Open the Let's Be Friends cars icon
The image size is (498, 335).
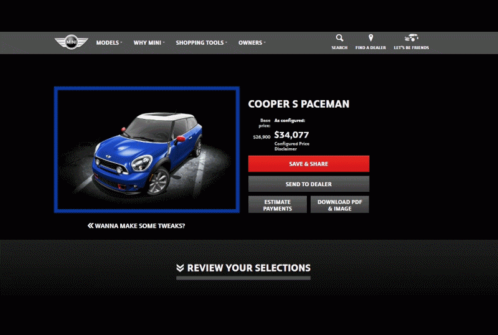point(411,38)
